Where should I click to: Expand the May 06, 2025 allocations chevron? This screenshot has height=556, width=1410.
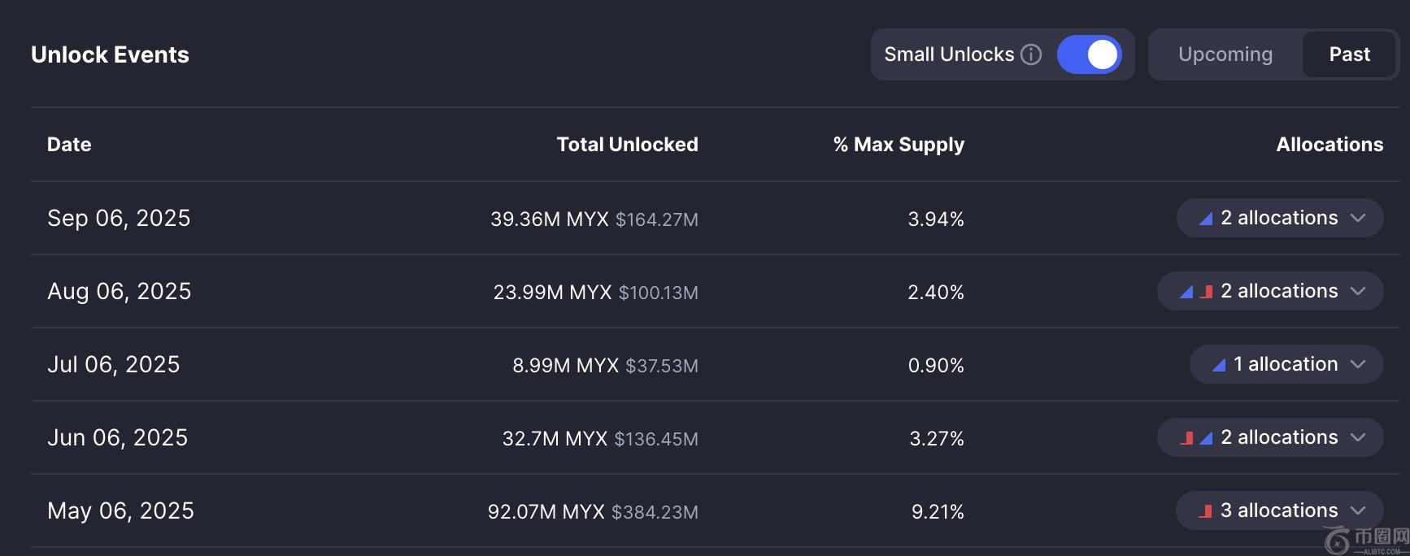pyautogui.click(x=1357, y=510)
